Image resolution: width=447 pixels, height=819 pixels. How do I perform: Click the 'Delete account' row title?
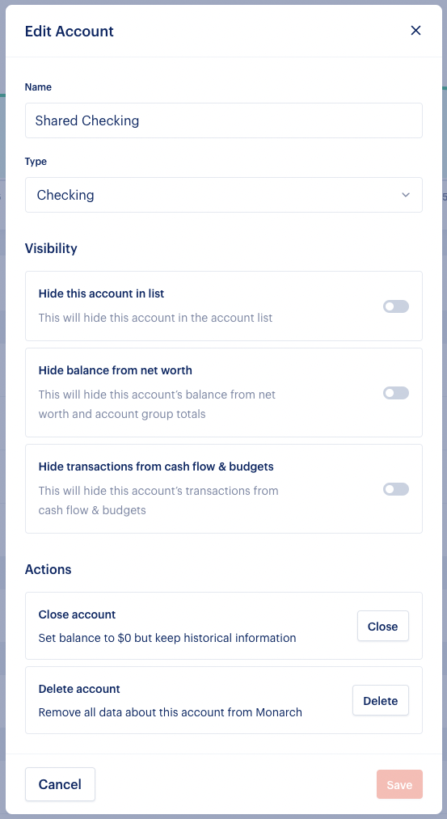79,689
